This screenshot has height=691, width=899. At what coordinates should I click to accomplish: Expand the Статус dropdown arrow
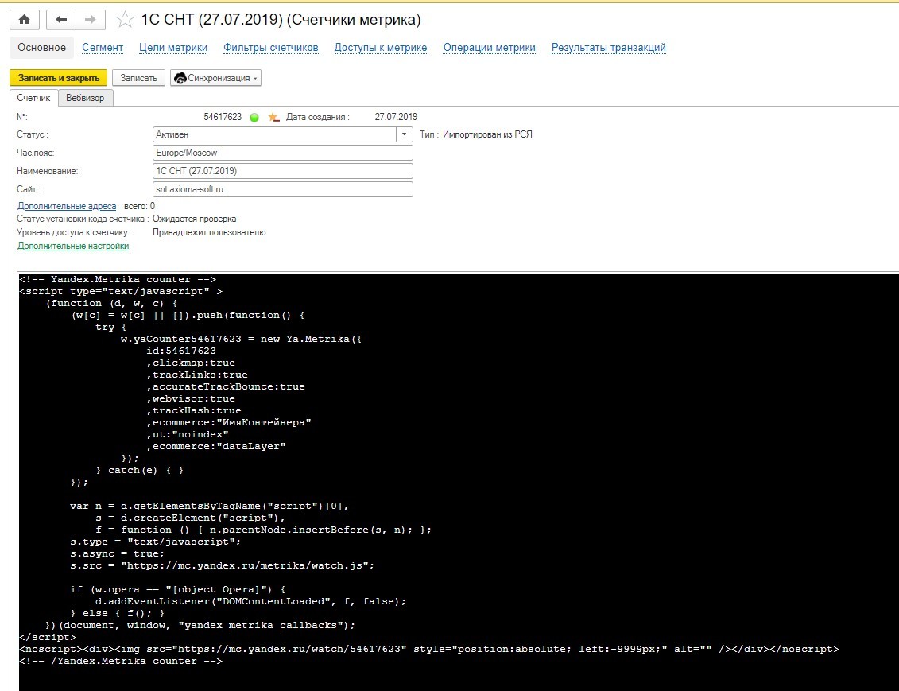point(405,134)
